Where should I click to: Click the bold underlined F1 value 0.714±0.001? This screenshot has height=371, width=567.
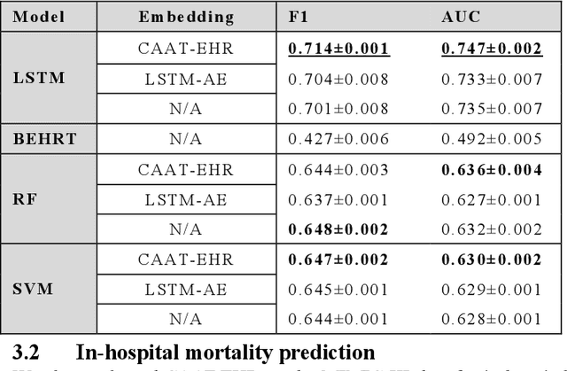338,48
